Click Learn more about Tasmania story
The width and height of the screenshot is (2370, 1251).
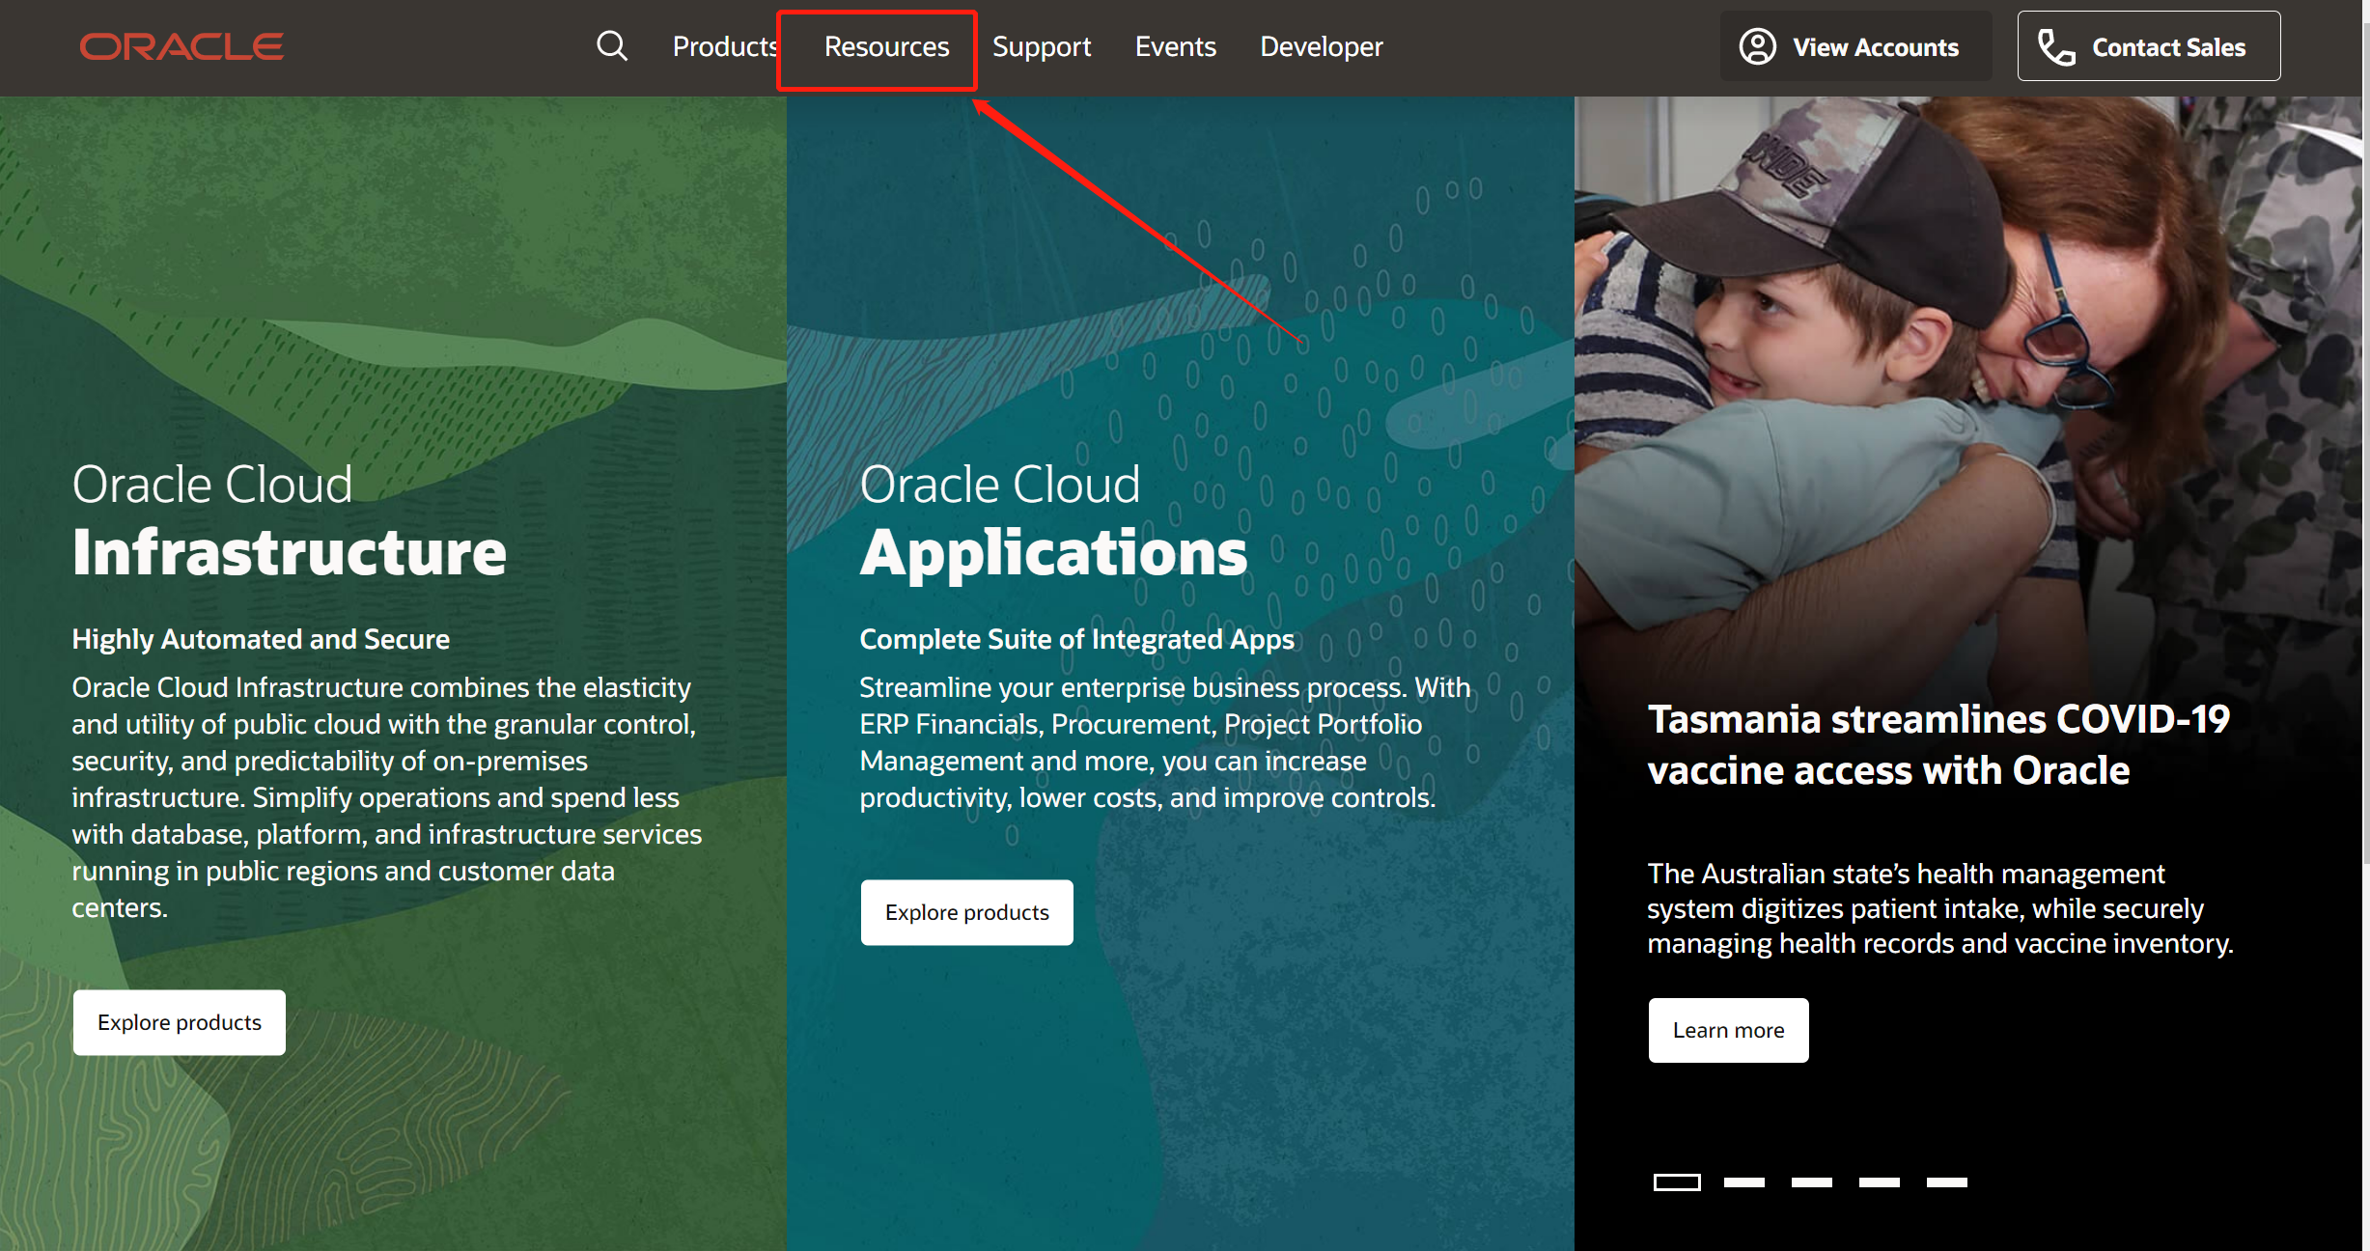1728,1030
